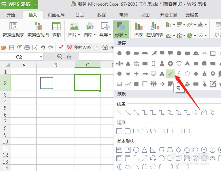Viewport: 221px width, 171px height.
Task: Select the left brace shape in recommended
Action: [x=179, y=74]
